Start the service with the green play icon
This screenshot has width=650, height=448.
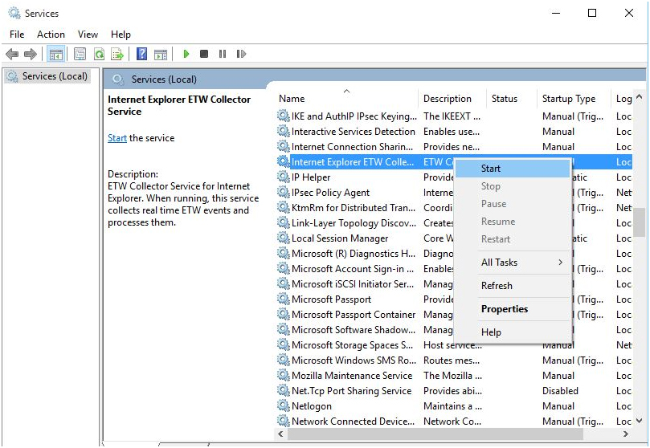pyautogui.click(x=186, y=54)
